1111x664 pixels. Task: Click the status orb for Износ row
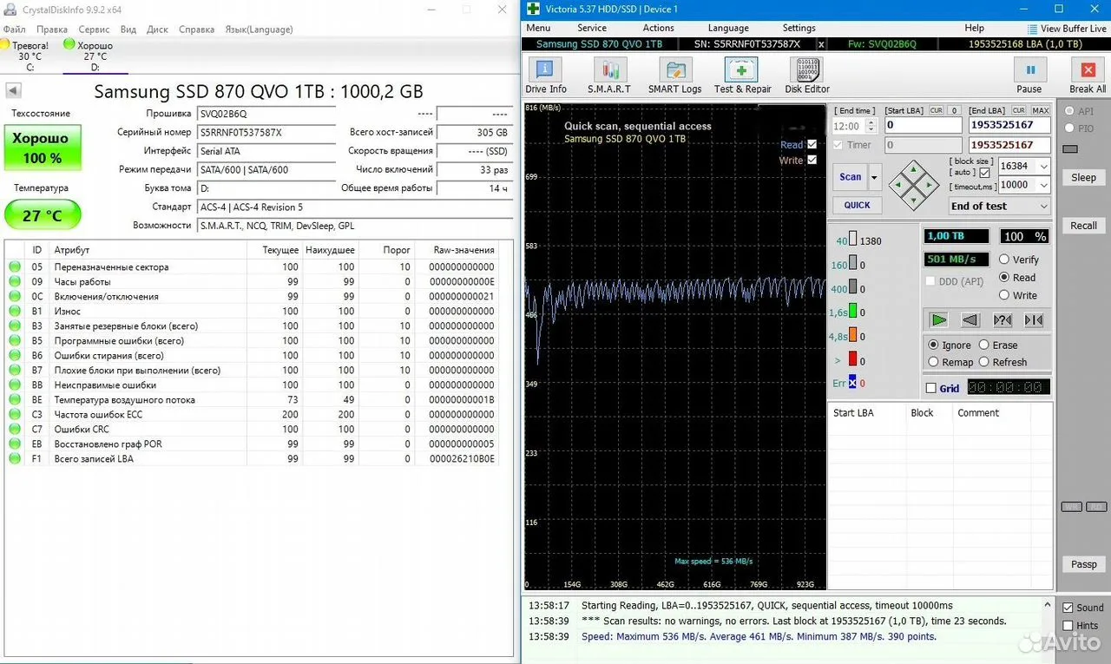coord(15,311)
